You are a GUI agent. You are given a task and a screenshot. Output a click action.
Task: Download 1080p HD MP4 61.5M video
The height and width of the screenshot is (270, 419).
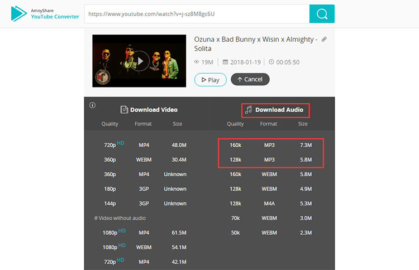[145, 233]
